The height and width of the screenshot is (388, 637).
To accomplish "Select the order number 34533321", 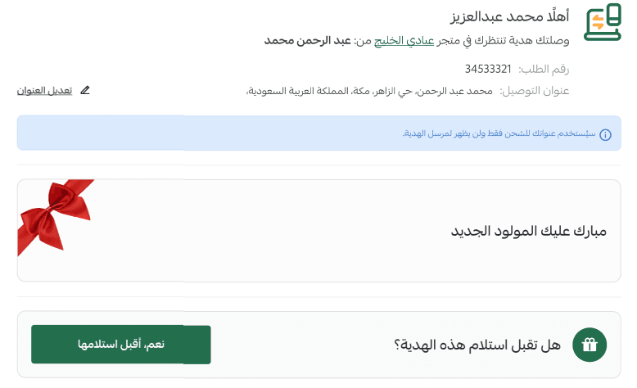I will [x=488, y=69].
